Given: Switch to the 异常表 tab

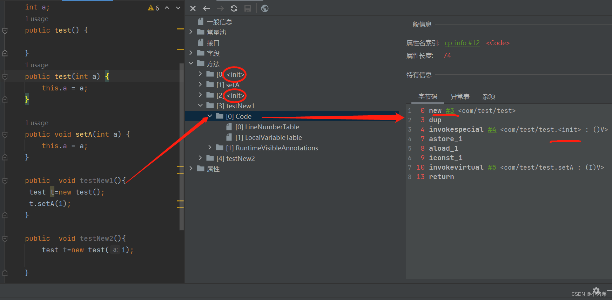Looking at the screenshot, I should coord(460,97).
